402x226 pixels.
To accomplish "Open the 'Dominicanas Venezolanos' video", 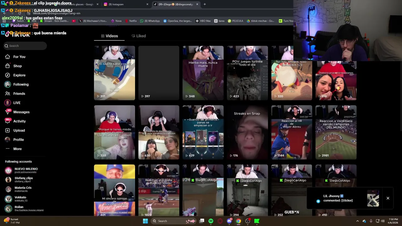I will pos(336,81).
